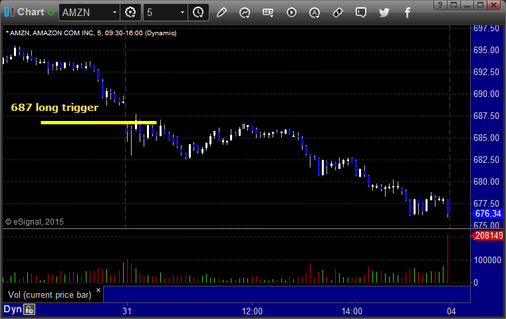Click the 100000 volume axis label
The width and height of the screenshot is (506, 319).
point(487,260)
